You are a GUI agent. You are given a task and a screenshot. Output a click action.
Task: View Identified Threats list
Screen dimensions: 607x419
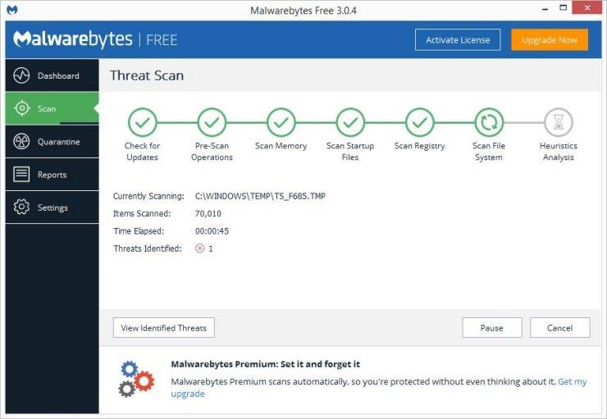(164, 328)
